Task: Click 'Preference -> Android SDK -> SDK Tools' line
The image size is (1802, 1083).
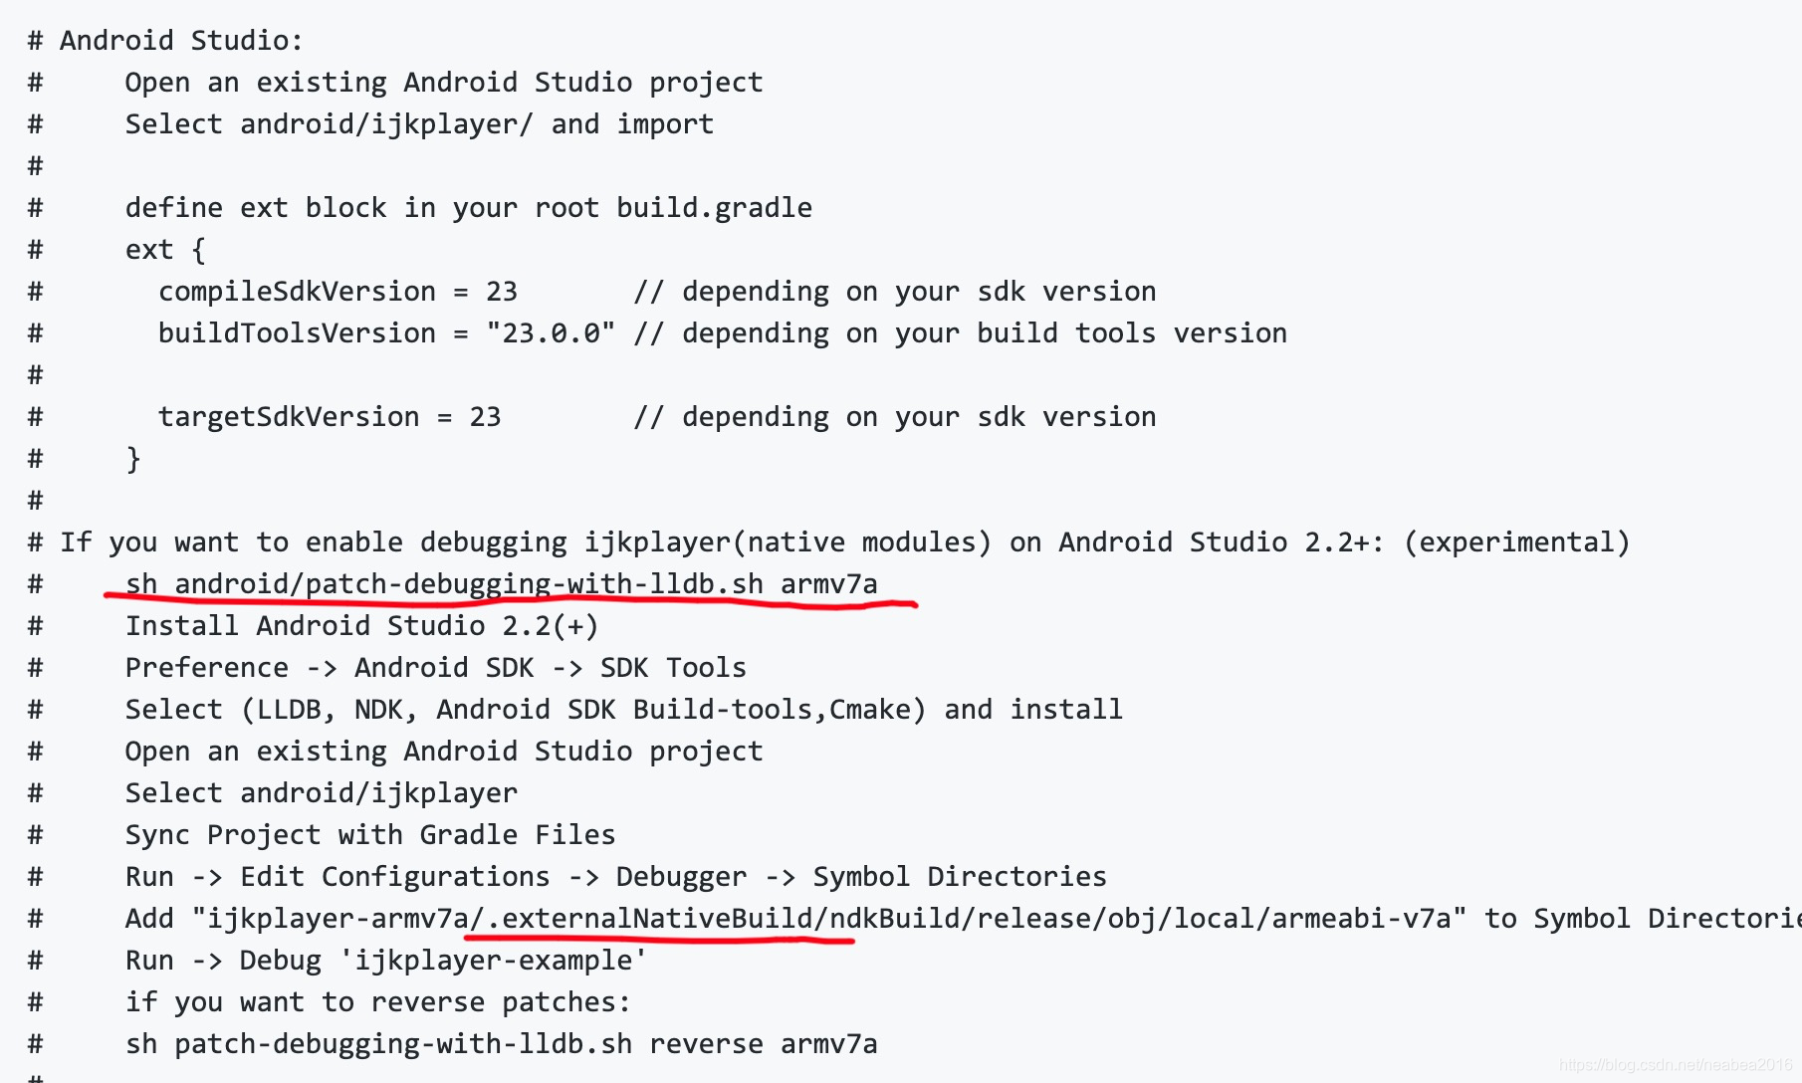Action: coord(436,668)
